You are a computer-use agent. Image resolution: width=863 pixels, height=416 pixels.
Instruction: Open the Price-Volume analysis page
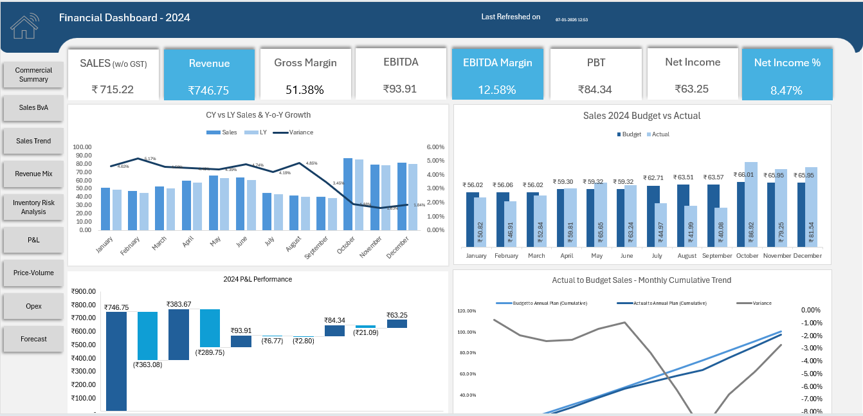click(33, 273)
